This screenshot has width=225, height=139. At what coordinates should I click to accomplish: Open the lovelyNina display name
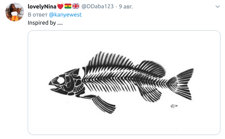42,7
